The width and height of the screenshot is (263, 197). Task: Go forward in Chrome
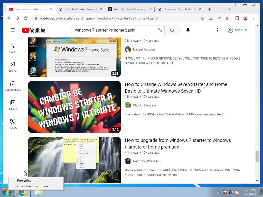(17, 18)
